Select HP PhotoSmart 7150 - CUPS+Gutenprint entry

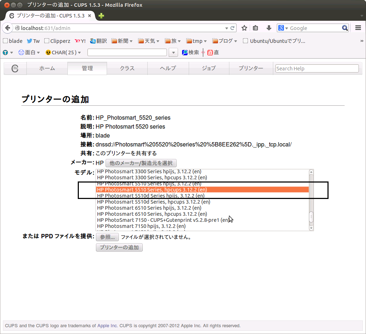point(202,220)
